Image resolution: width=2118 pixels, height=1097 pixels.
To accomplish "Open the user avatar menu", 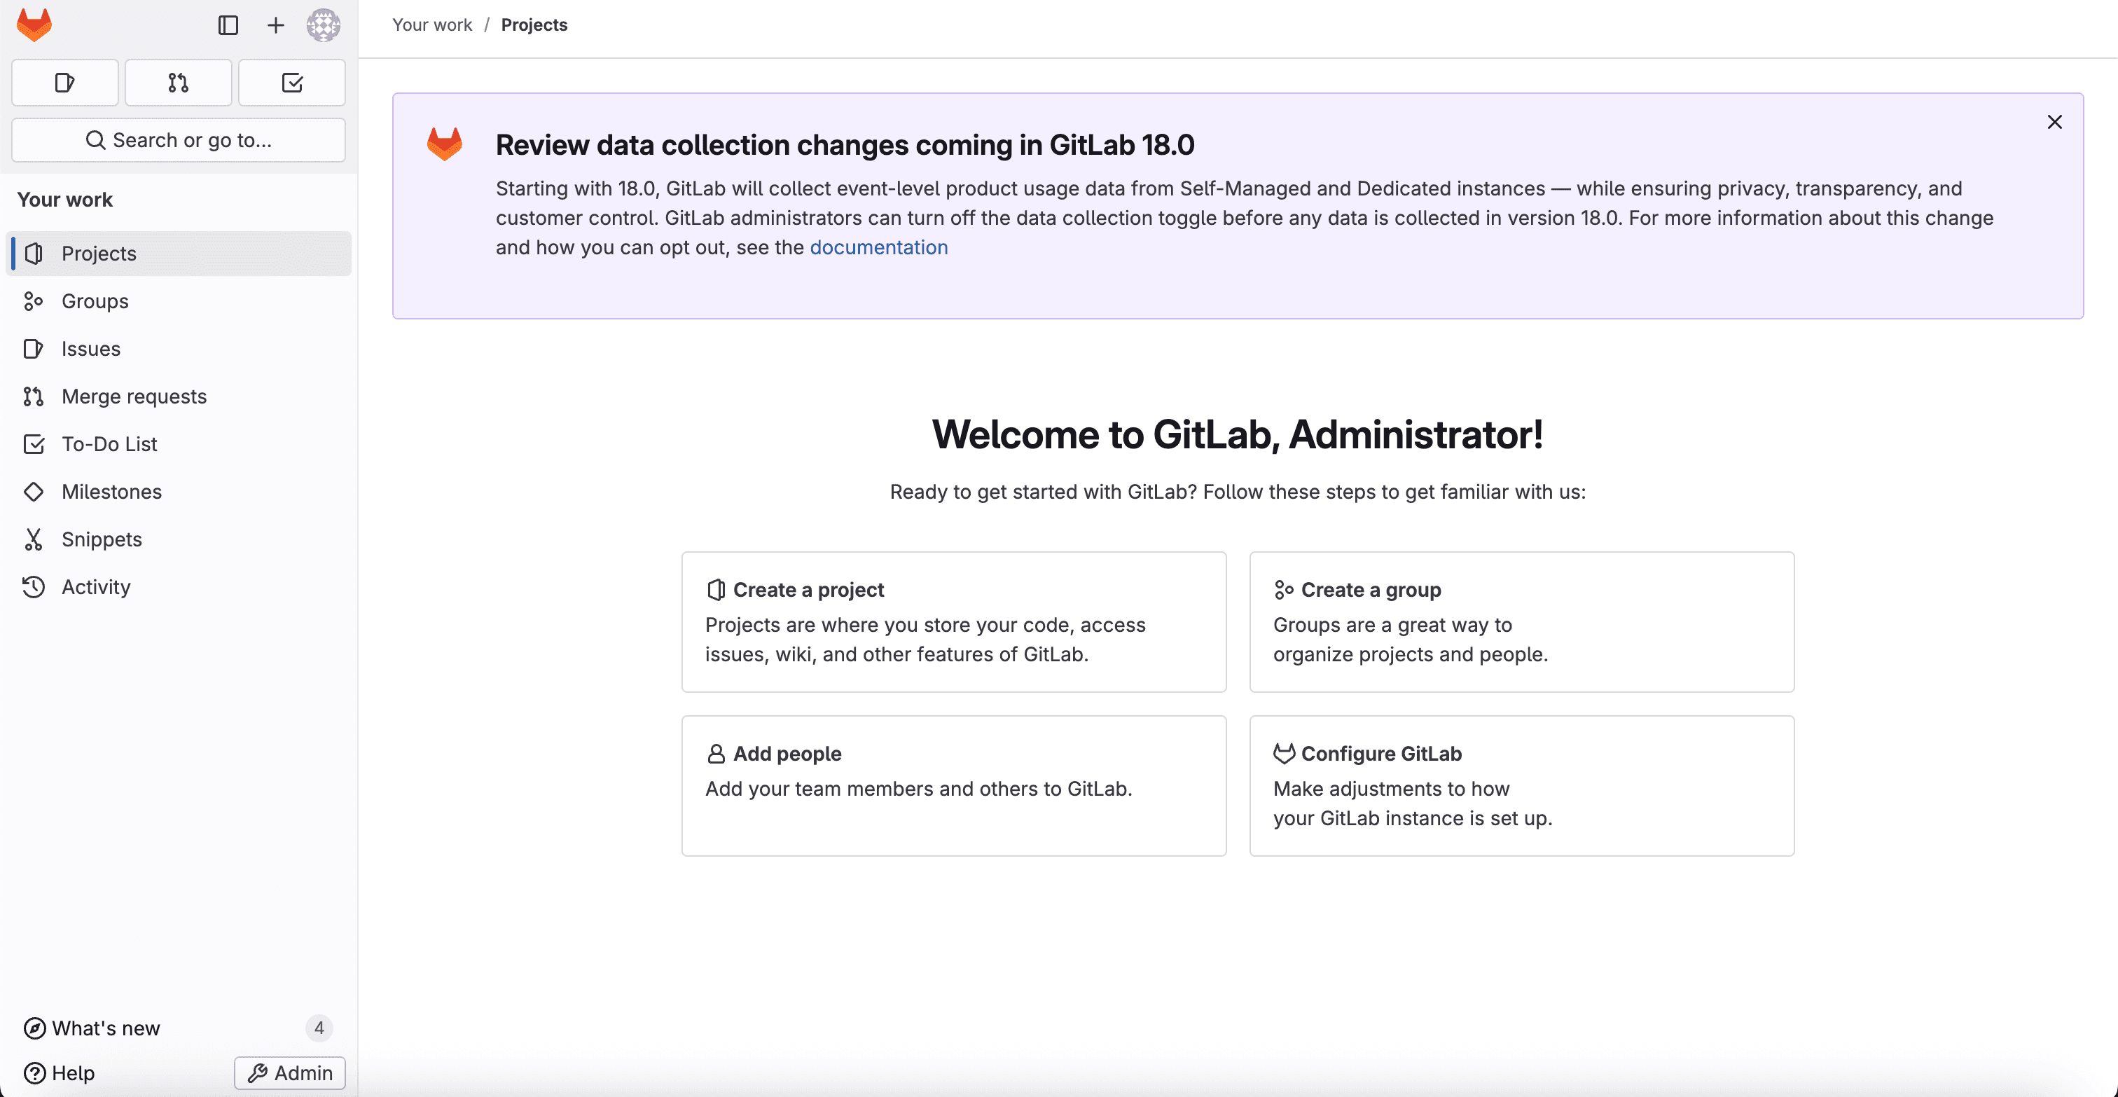I will (323, 25).
